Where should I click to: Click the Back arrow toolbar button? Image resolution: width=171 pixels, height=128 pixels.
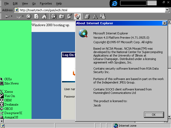click(x=7, y=17)
